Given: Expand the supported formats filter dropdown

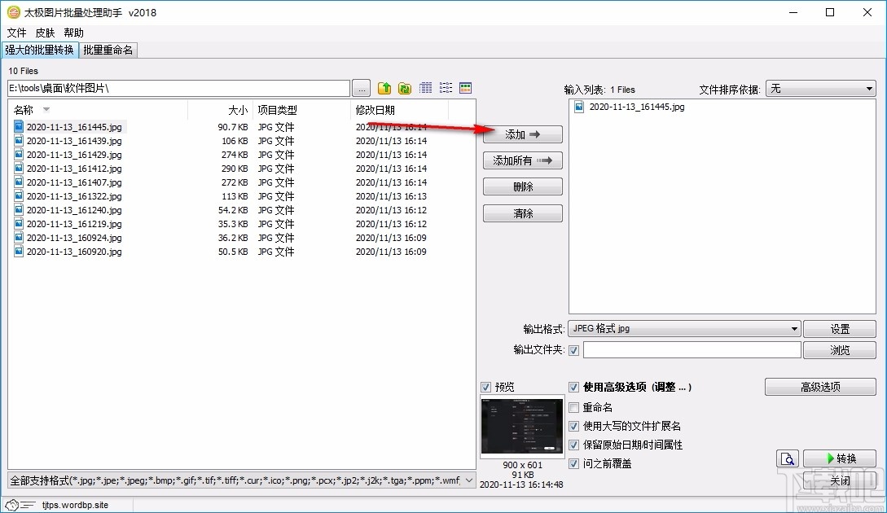Looking at the screenshot, I should click(468, 480).
